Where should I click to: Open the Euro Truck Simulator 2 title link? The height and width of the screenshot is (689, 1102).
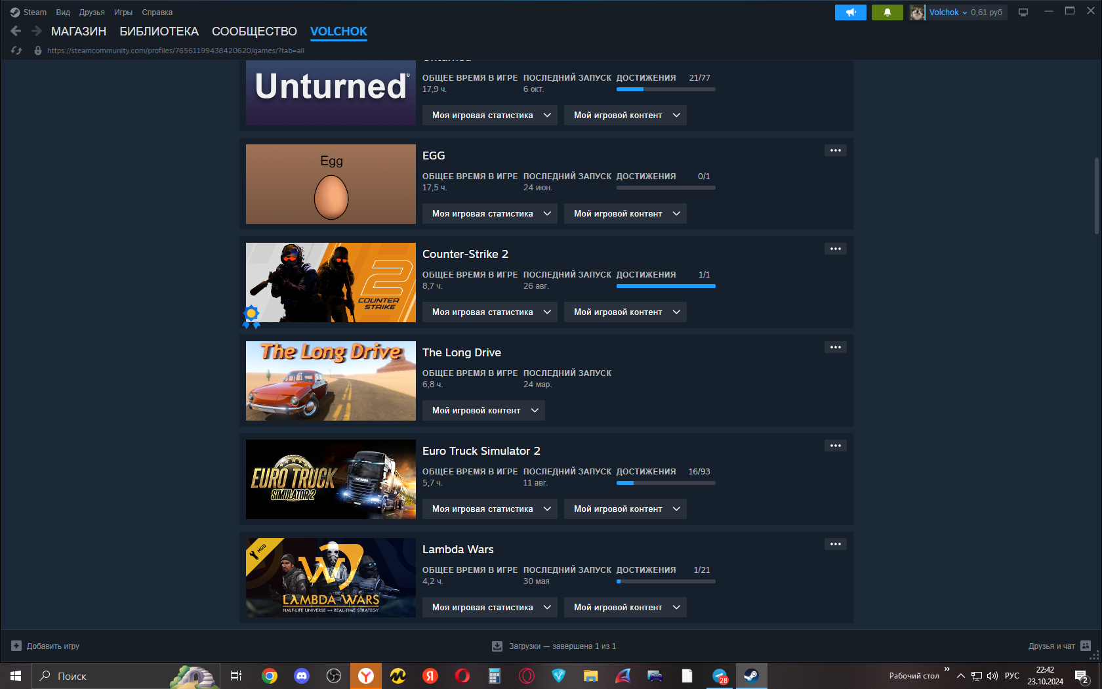tap(481, 451)
